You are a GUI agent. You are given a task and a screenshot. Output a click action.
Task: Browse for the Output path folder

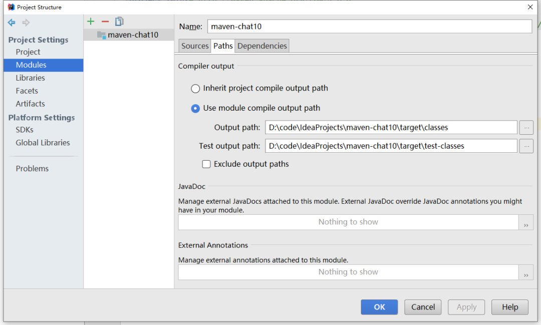click(x=526, y=128)
